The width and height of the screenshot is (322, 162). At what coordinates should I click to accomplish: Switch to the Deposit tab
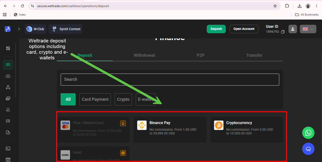click(85, 55)
